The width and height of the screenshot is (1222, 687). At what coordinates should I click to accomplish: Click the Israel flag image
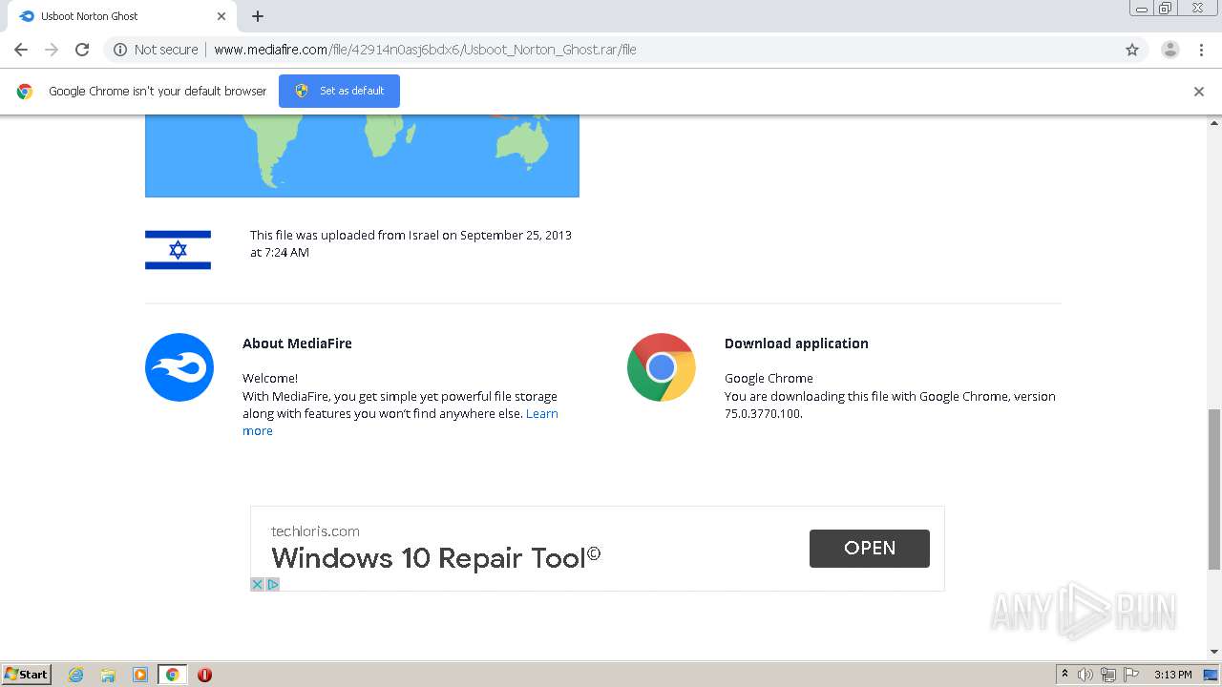178,250
